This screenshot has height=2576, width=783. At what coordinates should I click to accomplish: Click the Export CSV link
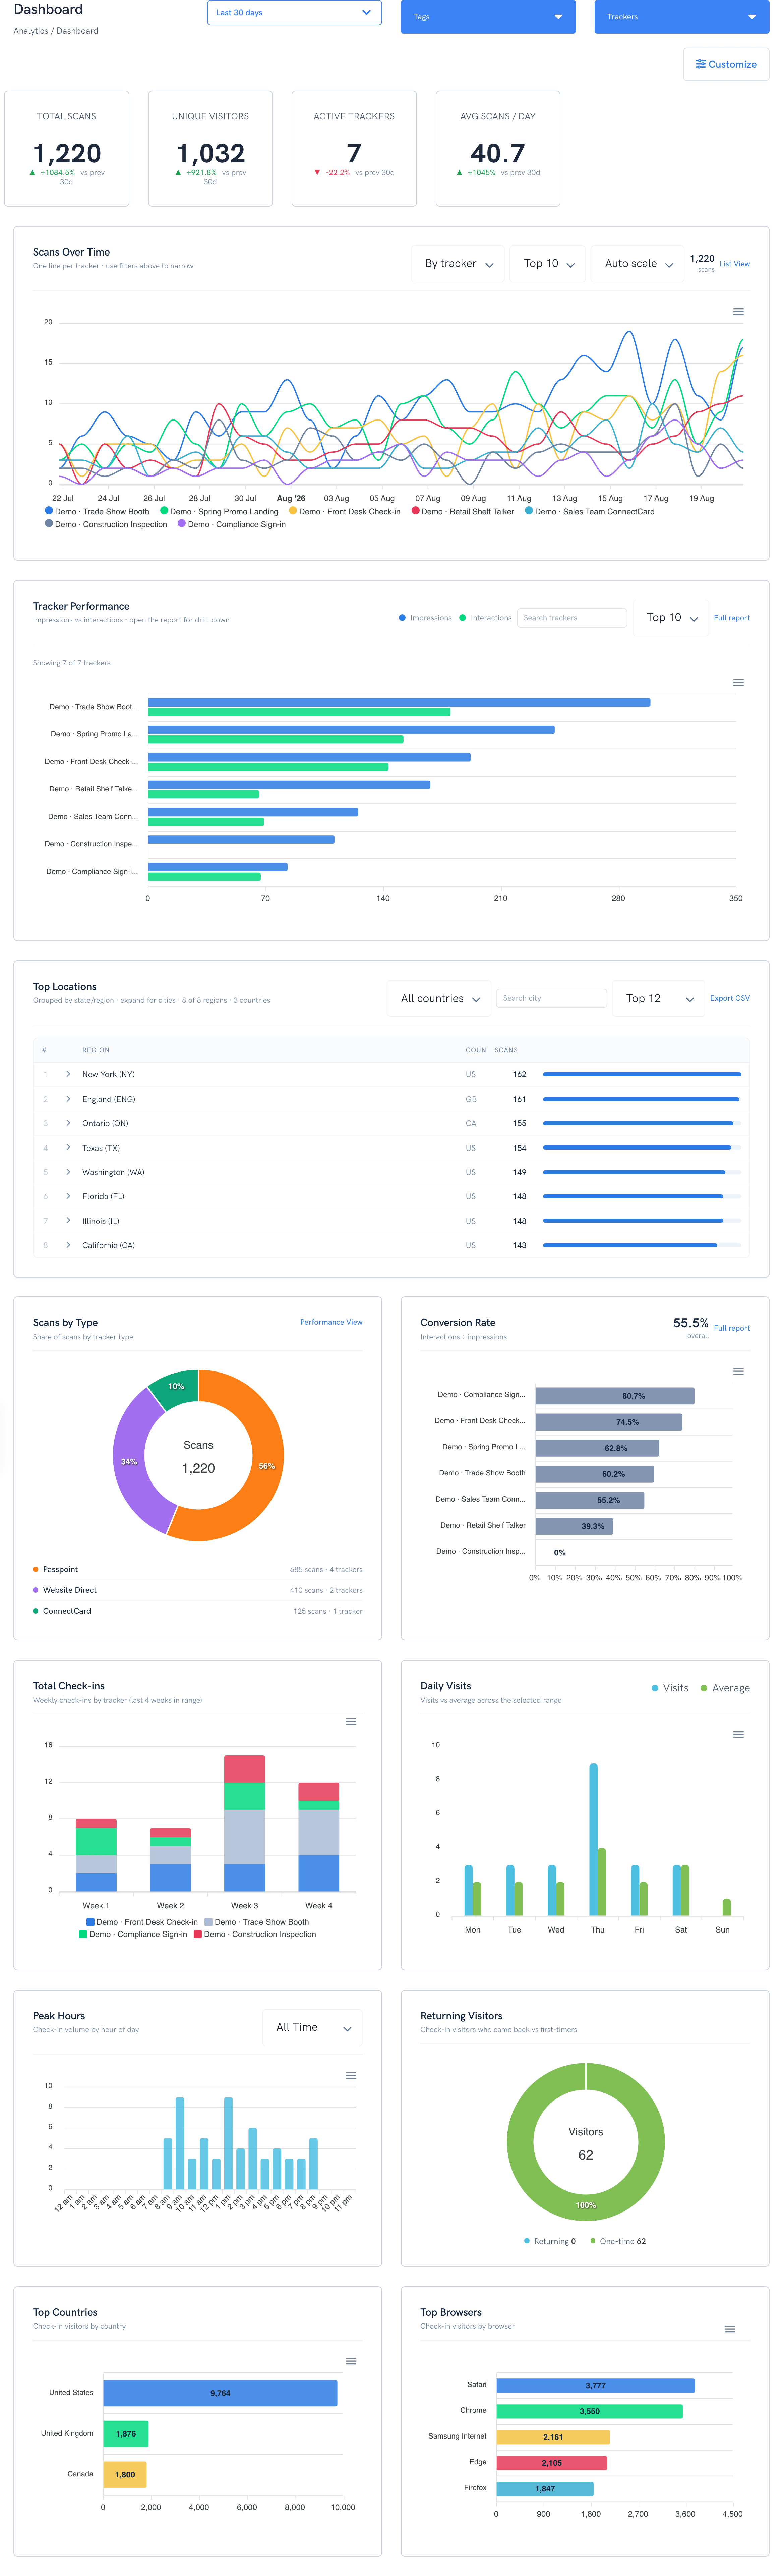point(730,998)
